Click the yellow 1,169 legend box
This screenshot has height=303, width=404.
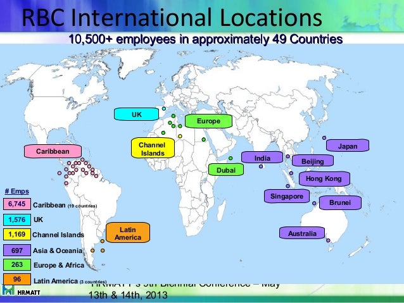click(17, 234)
